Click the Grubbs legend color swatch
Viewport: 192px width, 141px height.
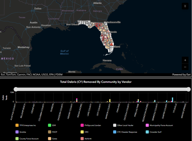point(17,132)
